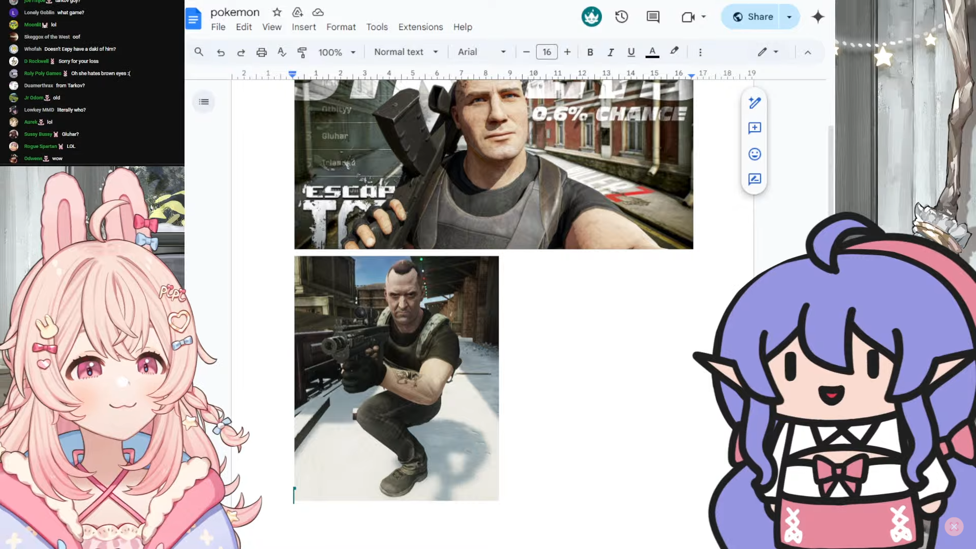
Task: Open the text color picker
Action: coord(652,52)
